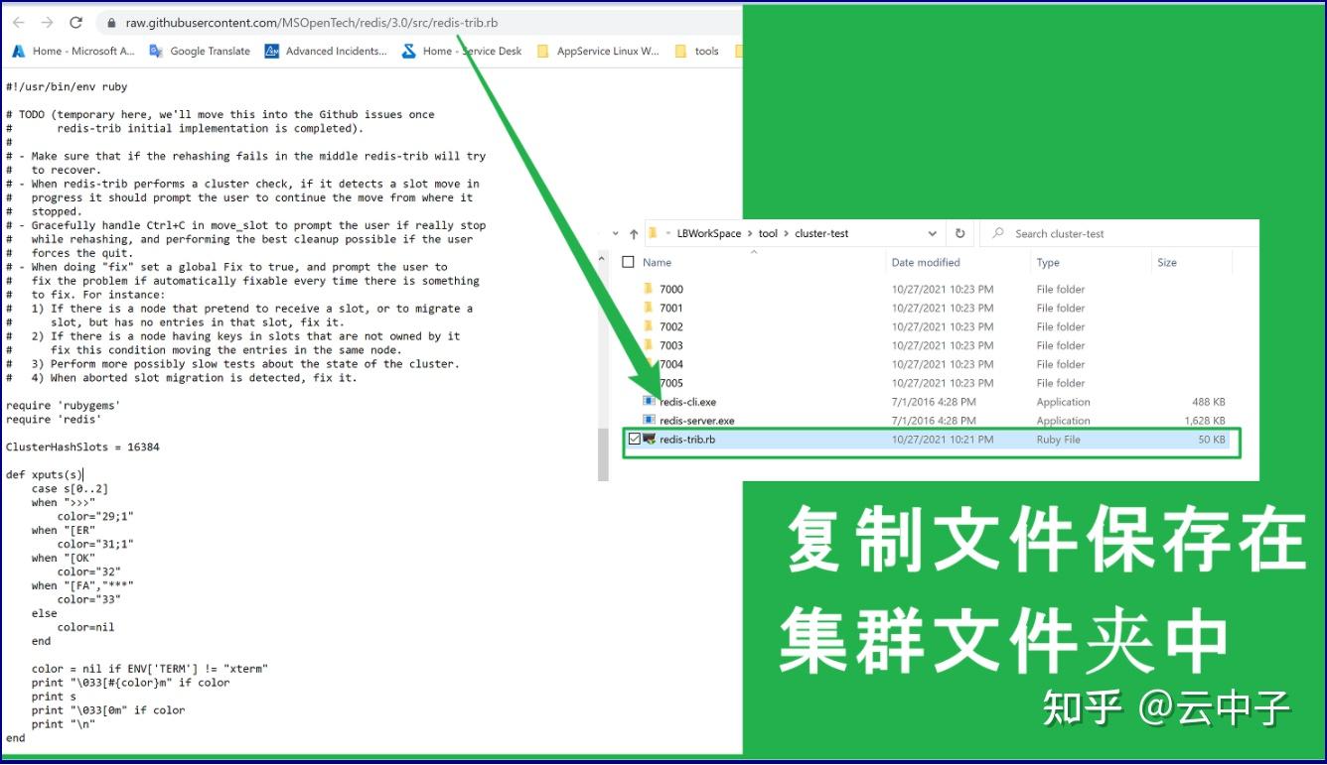
Task: Click the Explorer refresh icon beside address bar
Action: [x=958, y=232]
